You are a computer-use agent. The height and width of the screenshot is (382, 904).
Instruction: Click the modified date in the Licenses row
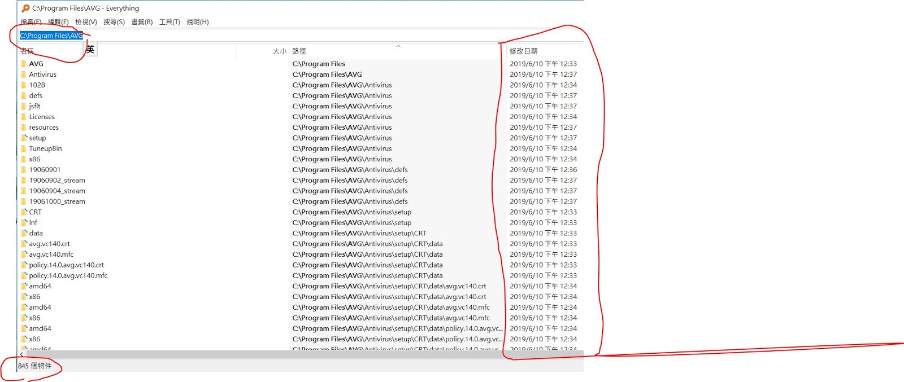click(x=543, y=117)
